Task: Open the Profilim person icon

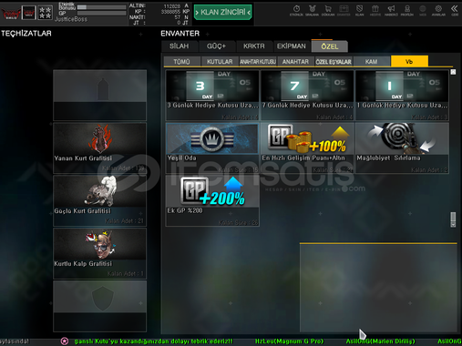Action: click(407, 10)
